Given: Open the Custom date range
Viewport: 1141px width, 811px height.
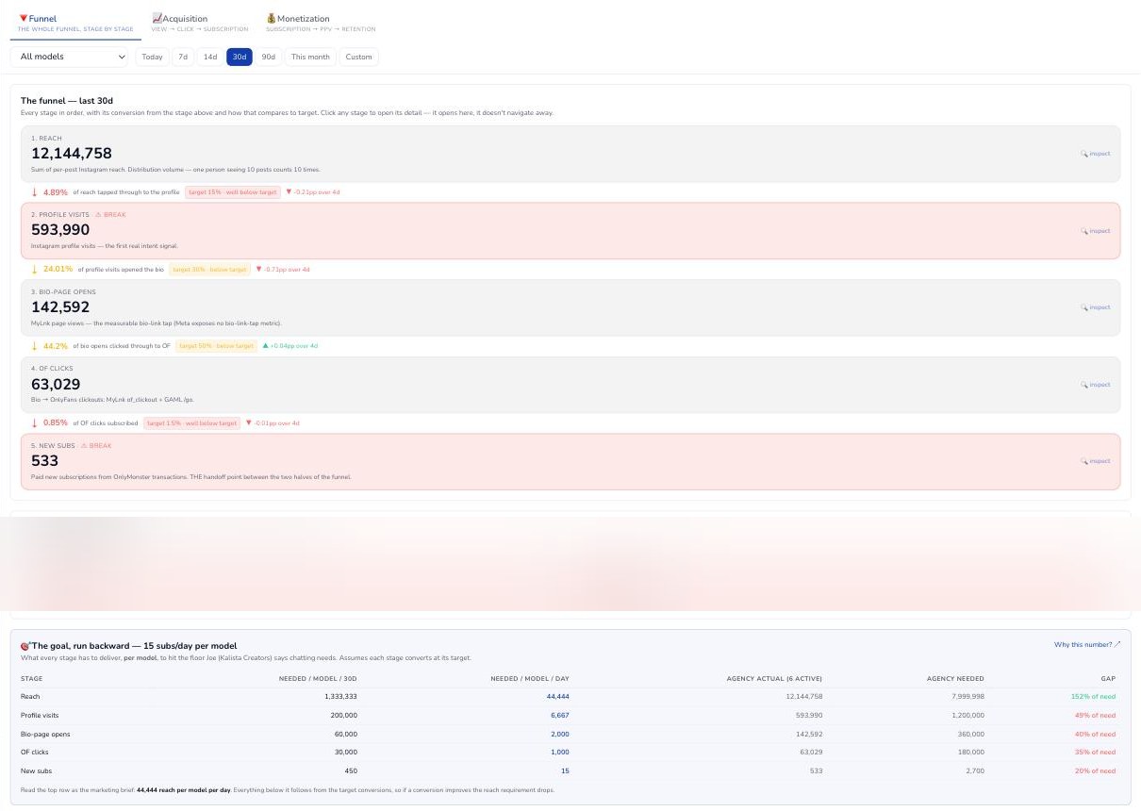Looking at the screenshot, I should coord(358,57).
